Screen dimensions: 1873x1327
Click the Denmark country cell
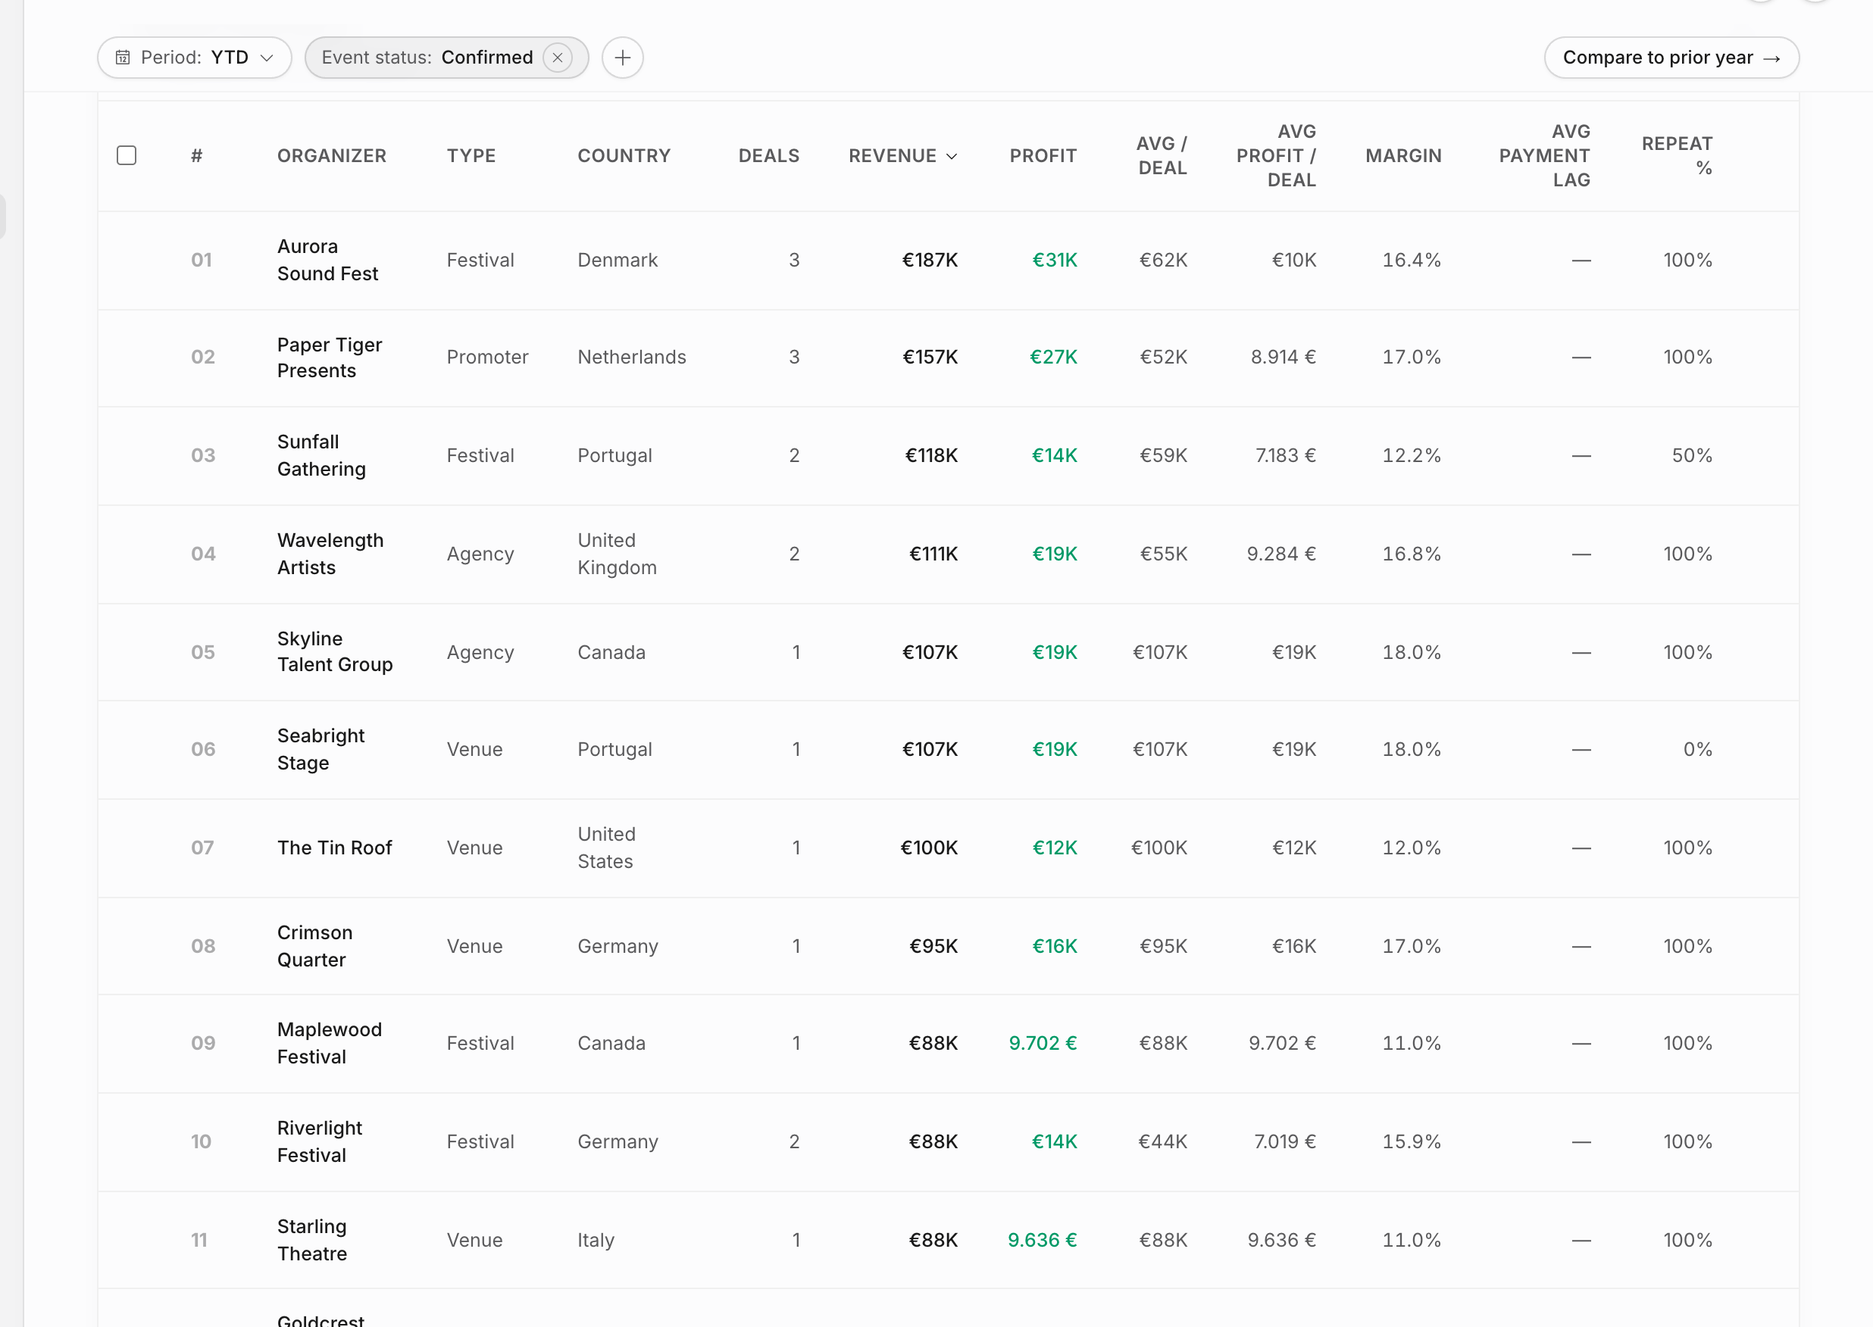(617, 260)
